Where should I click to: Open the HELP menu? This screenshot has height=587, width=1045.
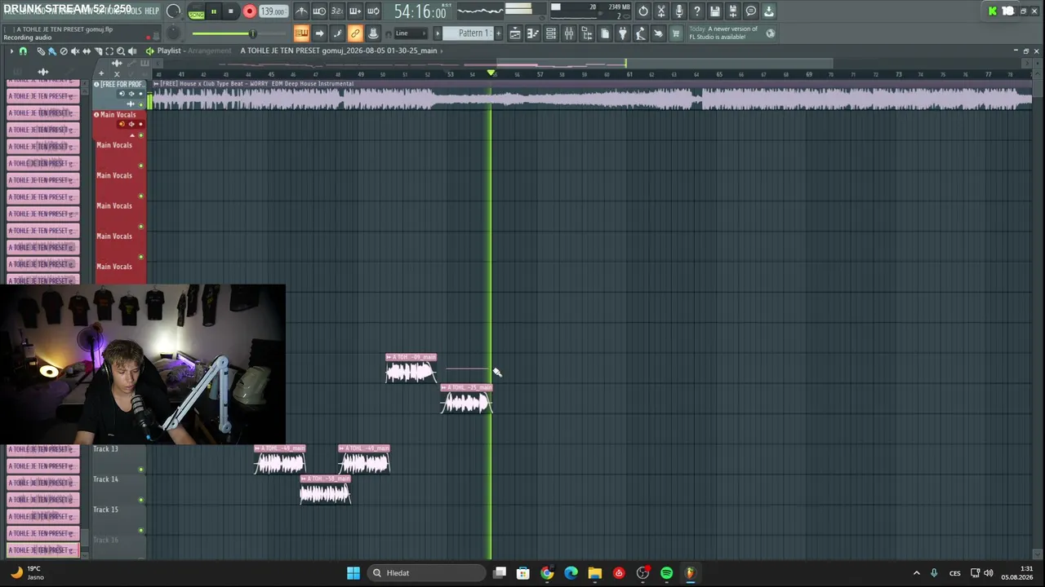point(152,11)
